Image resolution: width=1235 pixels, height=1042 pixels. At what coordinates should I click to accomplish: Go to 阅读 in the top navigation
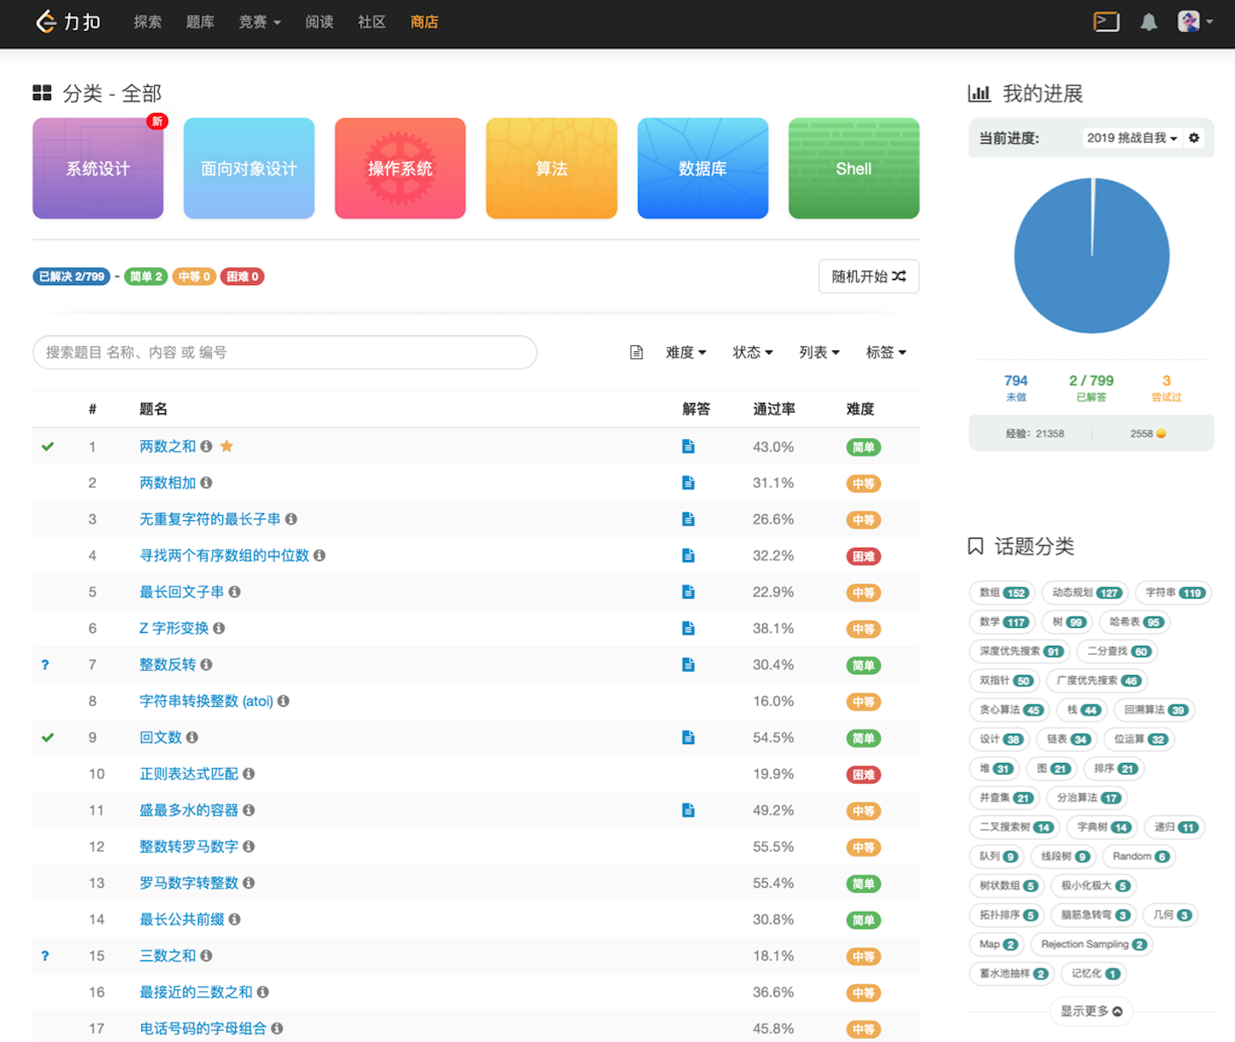point(320,22)
